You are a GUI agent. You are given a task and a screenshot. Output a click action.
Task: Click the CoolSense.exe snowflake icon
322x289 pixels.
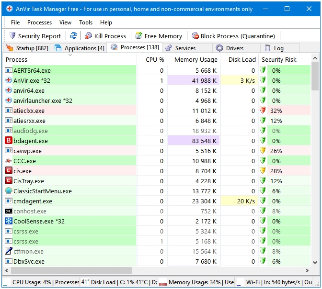click(9, 221)
